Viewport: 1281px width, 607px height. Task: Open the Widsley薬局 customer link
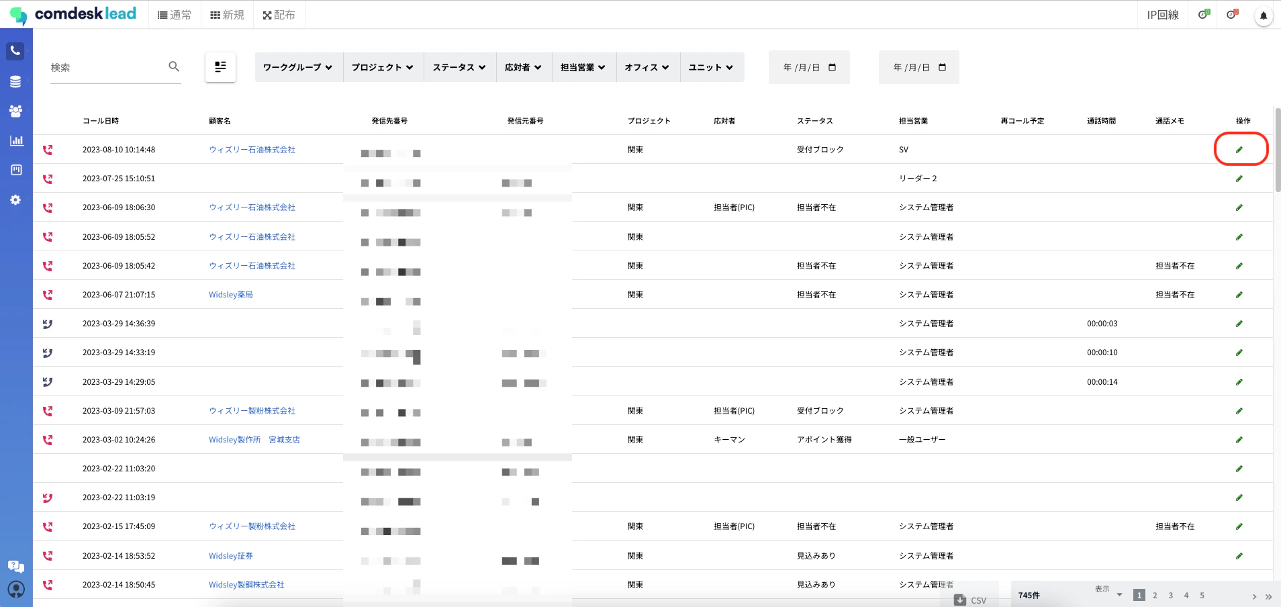coord(231,295)
